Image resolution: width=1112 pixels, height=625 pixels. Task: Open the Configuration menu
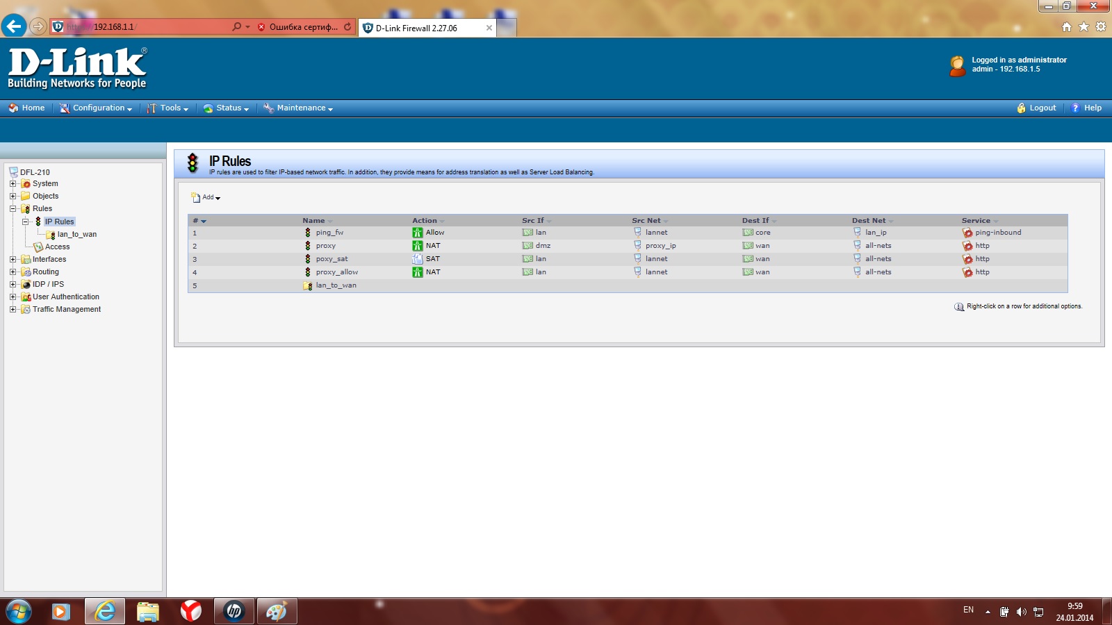(96, 108)
